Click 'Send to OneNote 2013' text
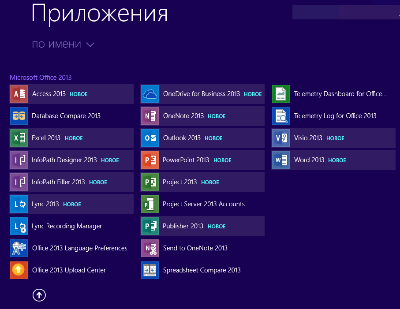Screen dimensions: 400x309 pos(195,248)
